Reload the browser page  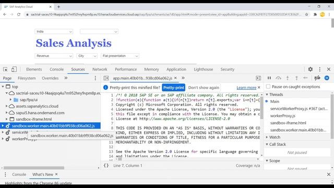click(x=19, y=15)
